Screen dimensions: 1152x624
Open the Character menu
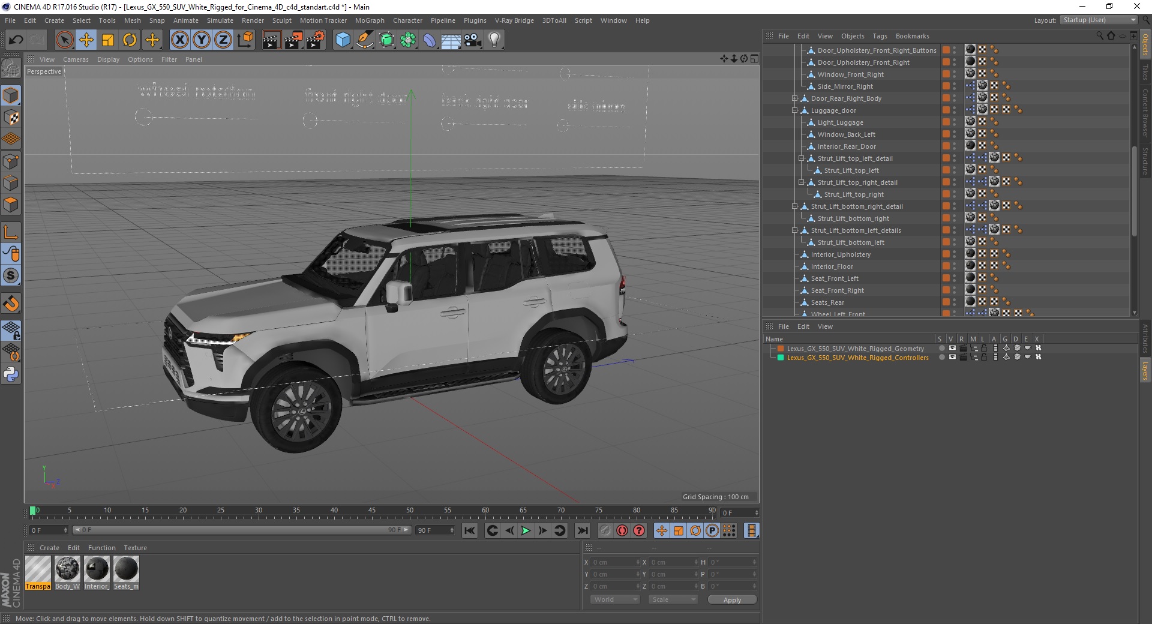click(x=407, y=20)
